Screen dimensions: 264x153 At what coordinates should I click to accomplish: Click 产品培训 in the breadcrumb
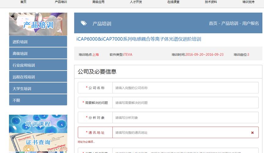pyautogui.click(x=230, y=23)
